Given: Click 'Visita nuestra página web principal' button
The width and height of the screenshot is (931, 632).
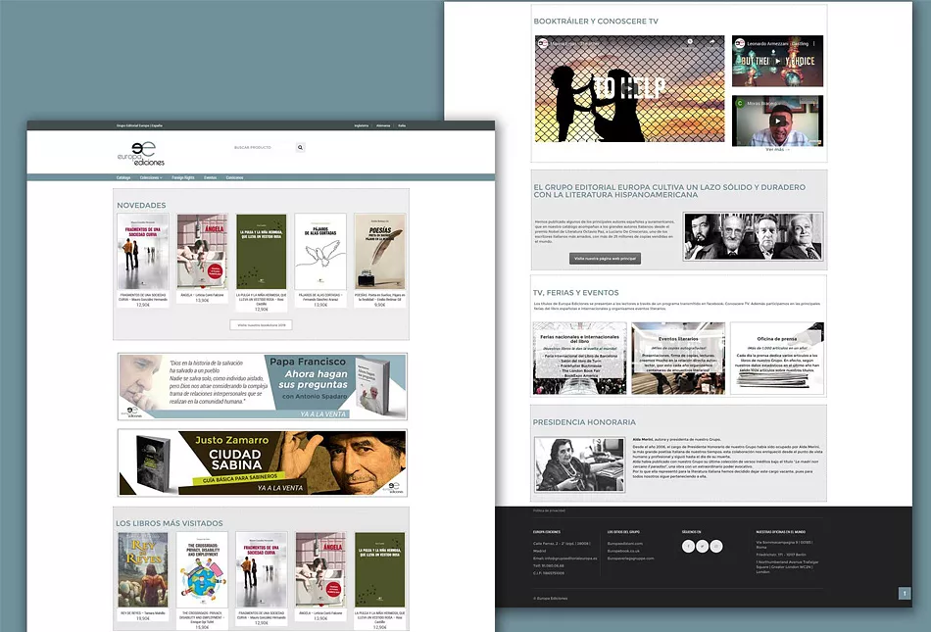Looking at the screenshot, I should click(x=605, y=259).
